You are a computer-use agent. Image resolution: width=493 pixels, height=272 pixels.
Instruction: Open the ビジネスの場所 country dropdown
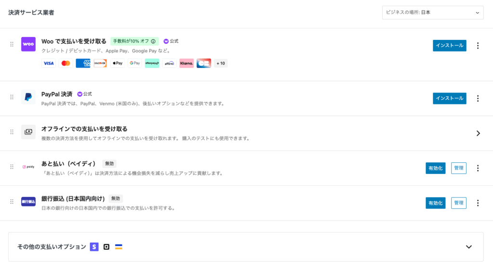[x=432, y=13]
